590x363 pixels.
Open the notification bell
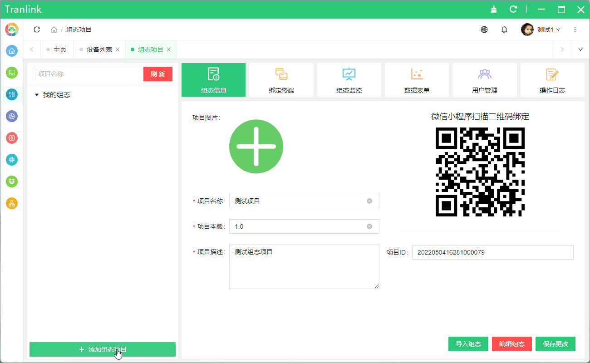504,29
